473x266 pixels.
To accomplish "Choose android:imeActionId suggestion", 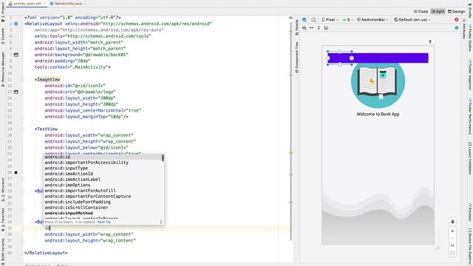I will 103,174.
